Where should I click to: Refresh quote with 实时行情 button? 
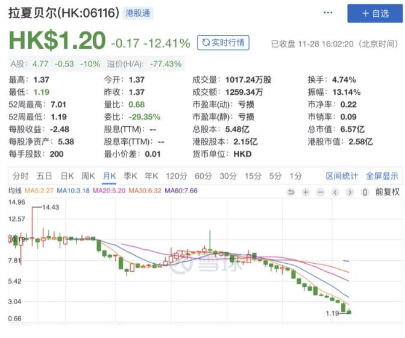tap(223, 42)
